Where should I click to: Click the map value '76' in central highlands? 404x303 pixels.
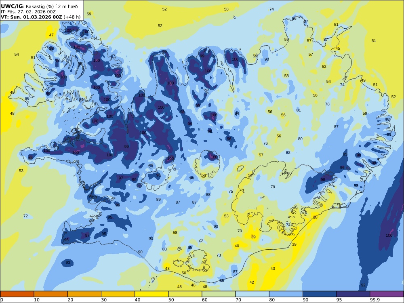(266, 143)
